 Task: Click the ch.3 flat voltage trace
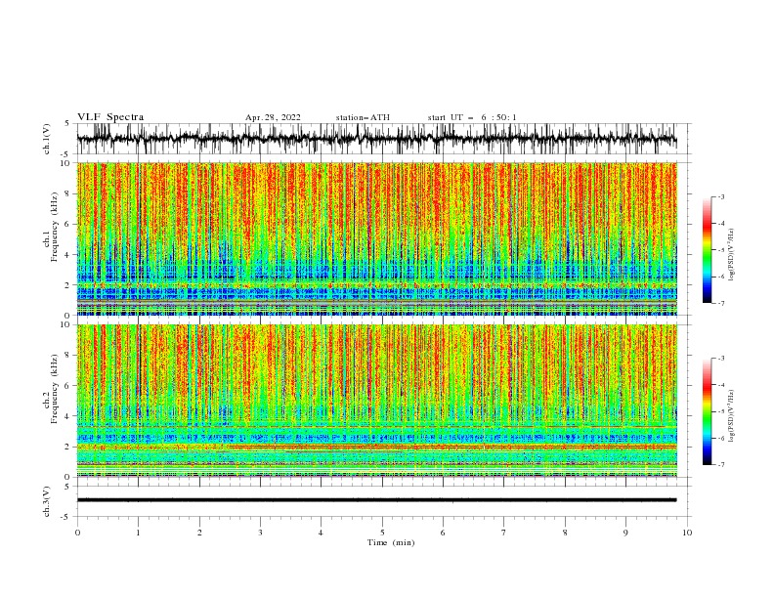376,500
